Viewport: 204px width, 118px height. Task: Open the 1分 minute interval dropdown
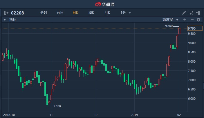tap(125, 13)
